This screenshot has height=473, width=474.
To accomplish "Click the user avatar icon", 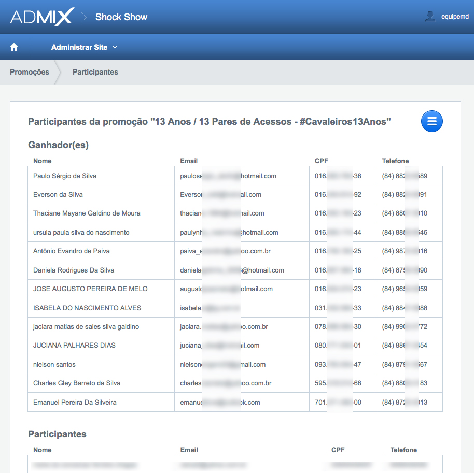I will (x=430, y=17).
